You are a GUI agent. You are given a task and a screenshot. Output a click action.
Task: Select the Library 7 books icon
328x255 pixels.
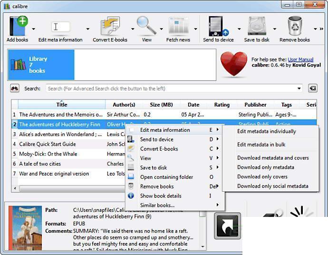click(18, 65)
